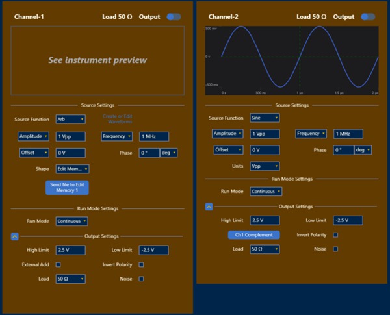
Task: Collapse Channel-2 Output Settings chevron
Action: coord(209,207)
